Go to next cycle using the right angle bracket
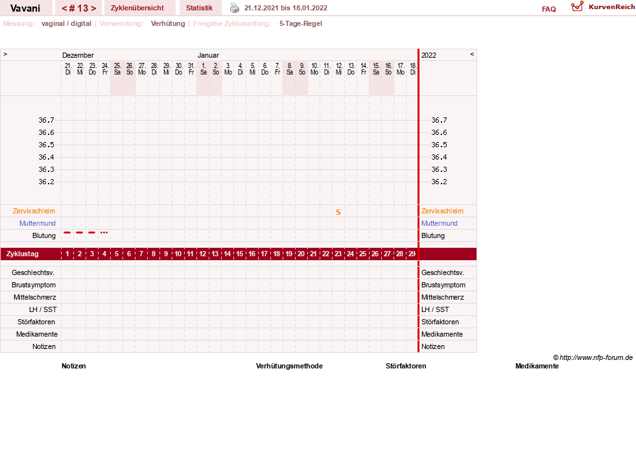The image size is (636, 456). tap(93, 8)
